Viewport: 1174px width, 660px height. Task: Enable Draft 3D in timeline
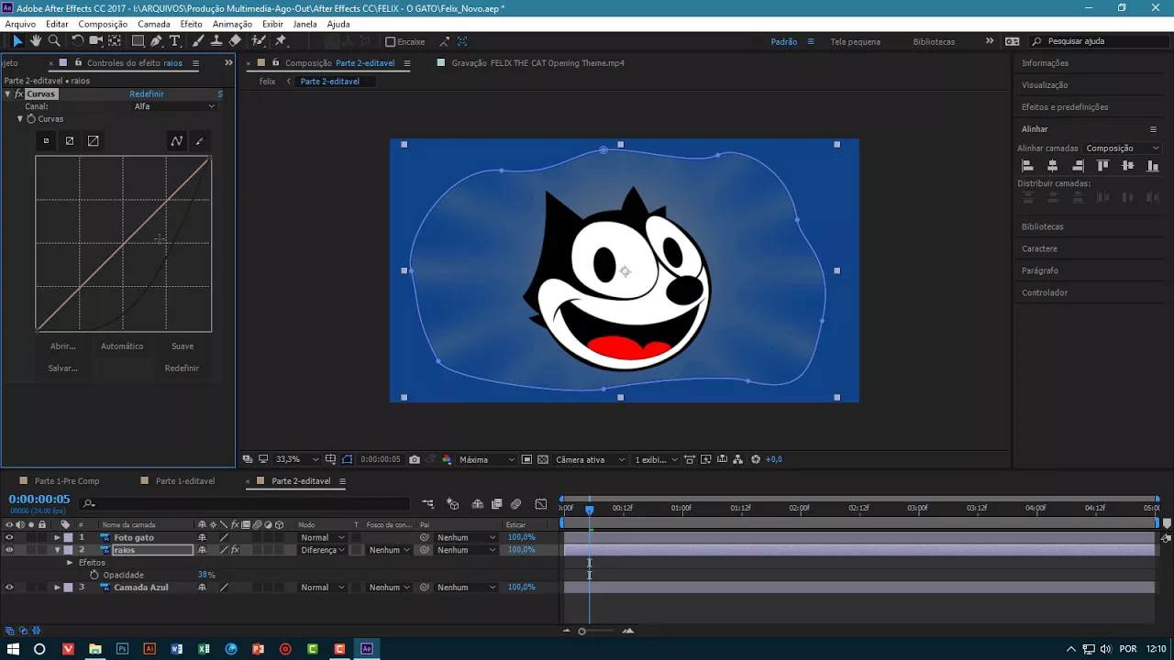pos(452,504)
